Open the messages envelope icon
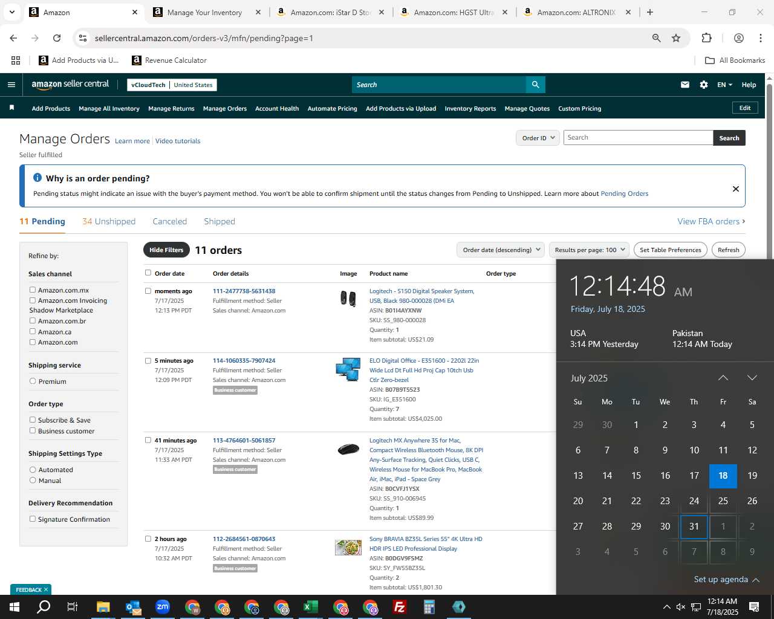The image size is (774, 619). point(685,85)
